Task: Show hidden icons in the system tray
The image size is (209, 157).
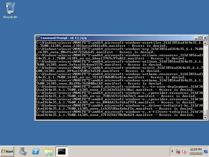Action: pyautogui.click(x=172, y=151)
